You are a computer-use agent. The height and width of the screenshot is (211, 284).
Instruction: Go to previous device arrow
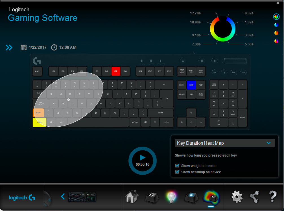(63, 197)
